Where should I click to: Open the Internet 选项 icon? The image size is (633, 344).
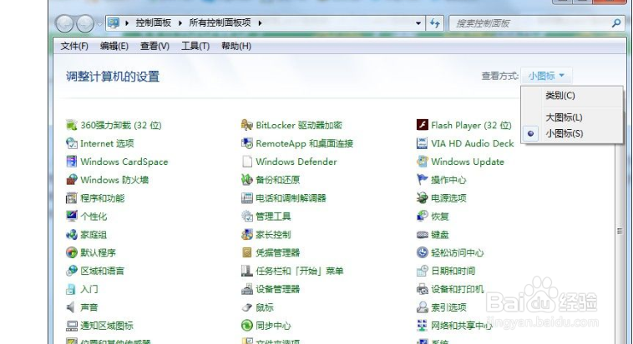pyautogui.click(x=72, y=143)
